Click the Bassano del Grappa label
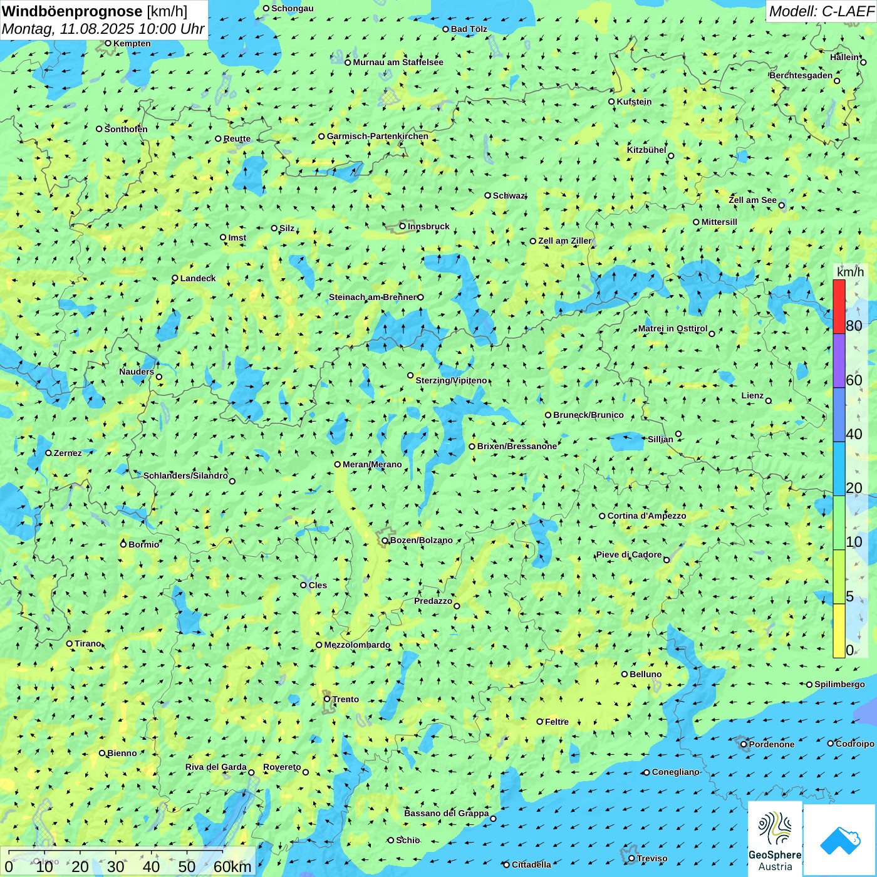The width and height of the screenshot is (877, 877). click(x=447, y=813)
